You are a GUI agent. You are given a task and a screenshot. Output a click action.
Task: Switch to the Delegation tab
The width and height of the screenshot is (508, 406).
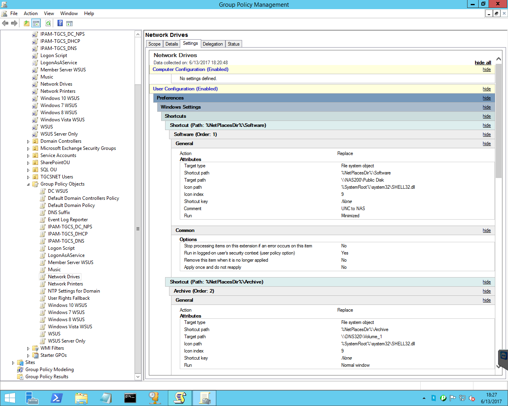[213, 44]
